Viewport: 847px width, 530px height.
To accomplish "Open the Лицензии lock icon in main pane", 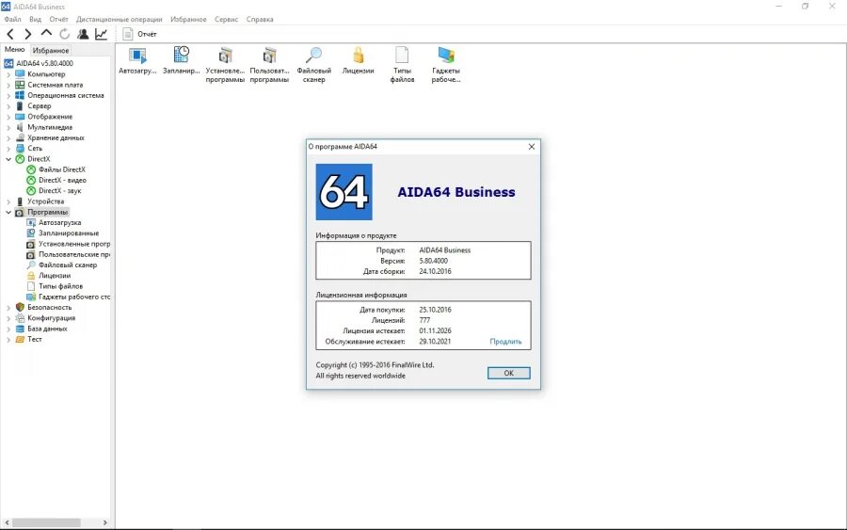I will pyautogui.click(x=359, y=60).
